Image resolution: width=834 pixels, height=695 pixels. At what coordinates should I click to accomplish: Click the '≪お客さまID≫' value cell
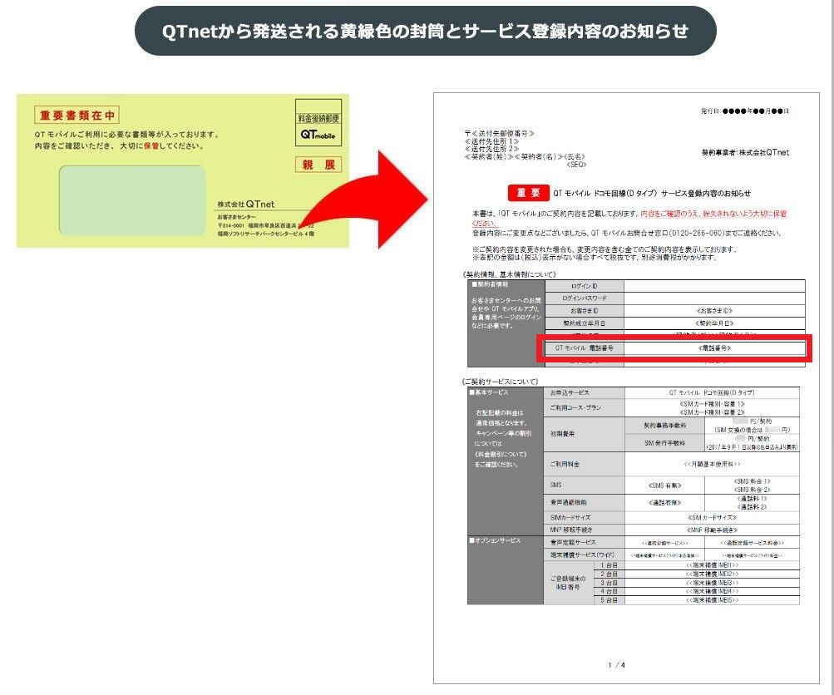[714, 311]
